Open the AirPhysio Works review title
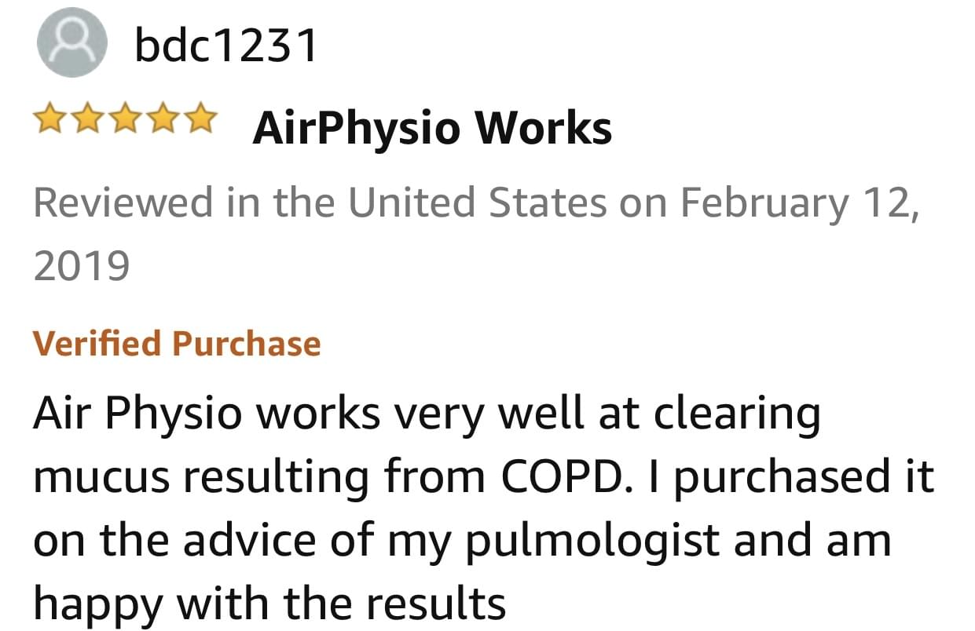 pyautogui.click(x=432, y=127)
